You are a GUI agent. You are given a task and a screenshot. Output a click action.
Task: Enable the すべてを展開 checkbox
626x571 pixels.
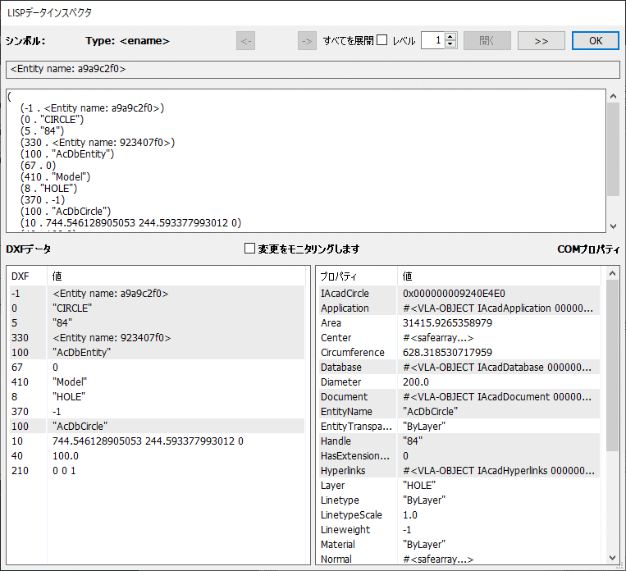tap(382, 40)
